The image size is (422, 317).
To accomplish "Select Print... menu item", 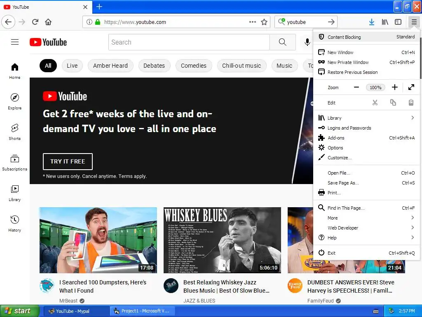I will coord(366,193).
